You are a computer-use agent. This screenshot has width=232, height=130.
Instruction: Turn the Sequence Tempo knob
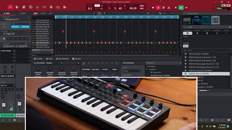coord(38,69)
